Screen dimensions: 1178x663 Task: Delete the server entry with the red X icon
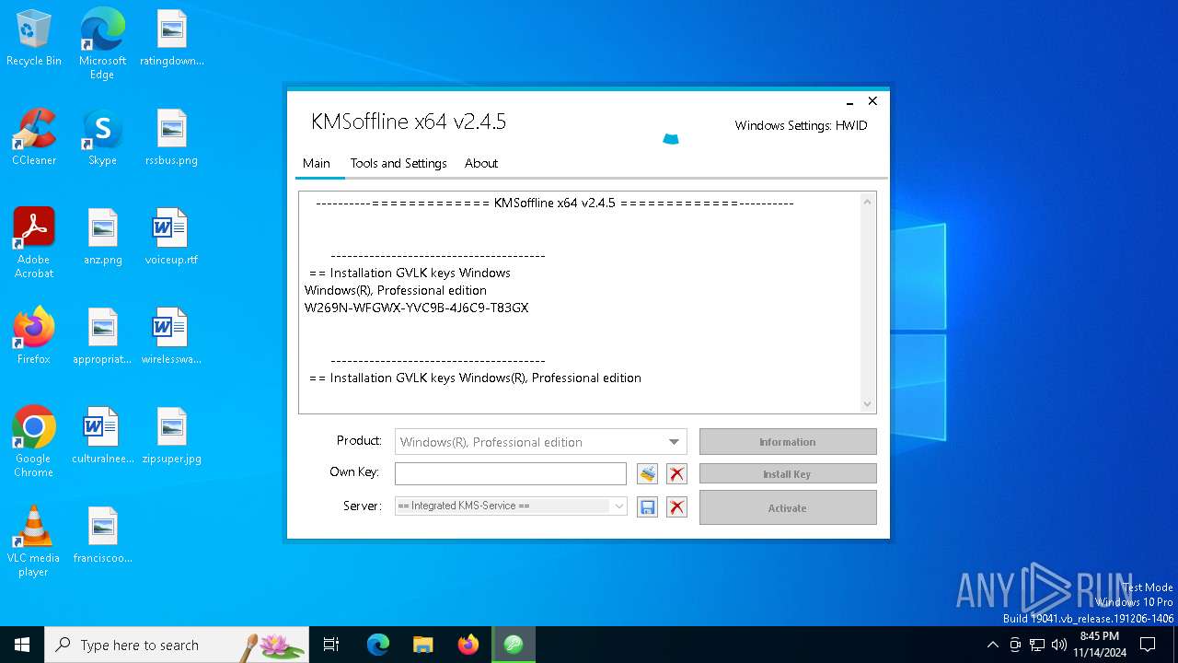click(676, 507)
